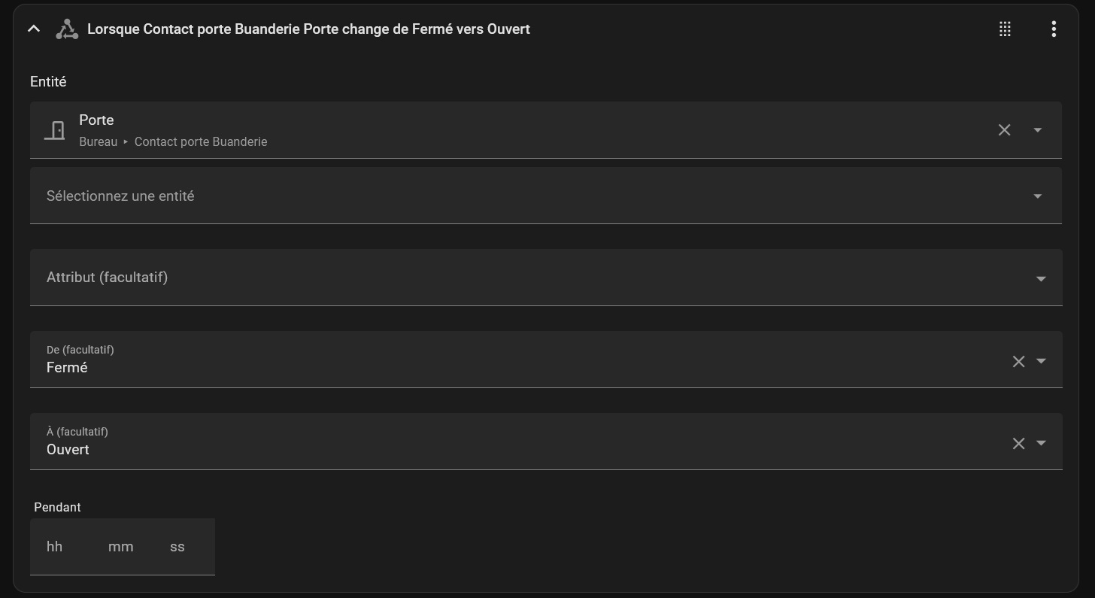Expand the Sélectionnez une entité dropdown arrow
The image size is (1095, 598).
[1038, 196]
